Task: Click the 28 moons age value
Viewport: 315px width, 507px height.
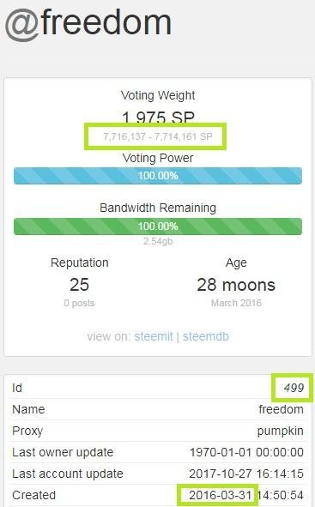Action: point(236,285)
